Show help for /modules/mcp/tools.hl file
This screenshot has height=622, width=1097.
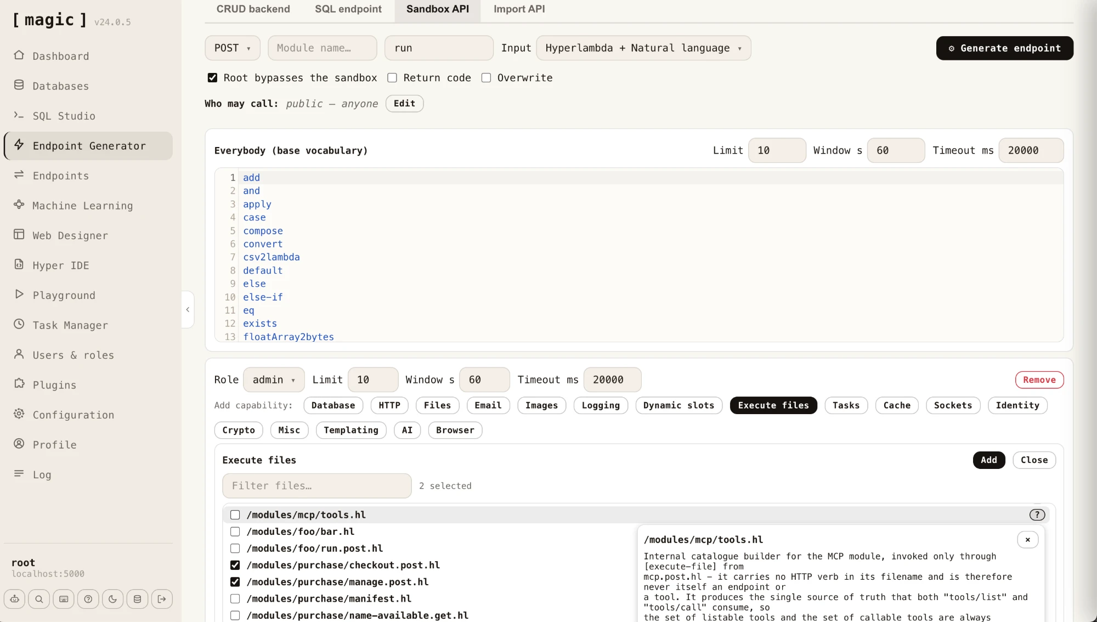[x=1037, y=514]
